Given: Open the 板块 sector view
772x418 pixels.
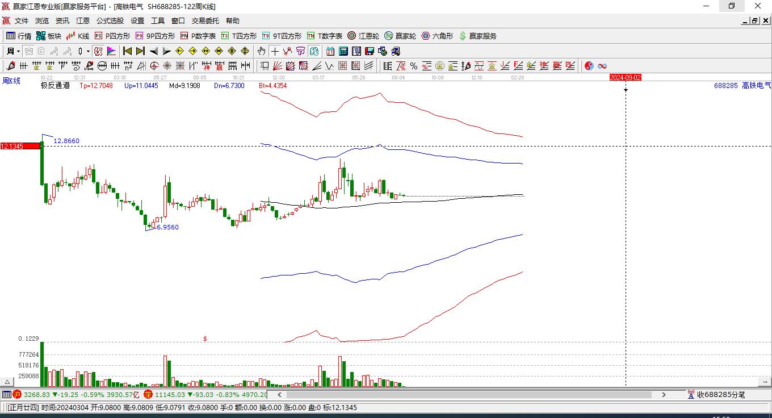Looking at the screenshot, I should click(49, 36).
